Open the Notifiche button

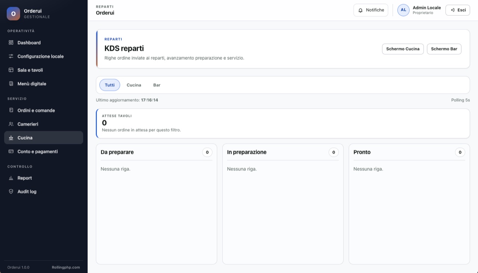pos(371,10)
